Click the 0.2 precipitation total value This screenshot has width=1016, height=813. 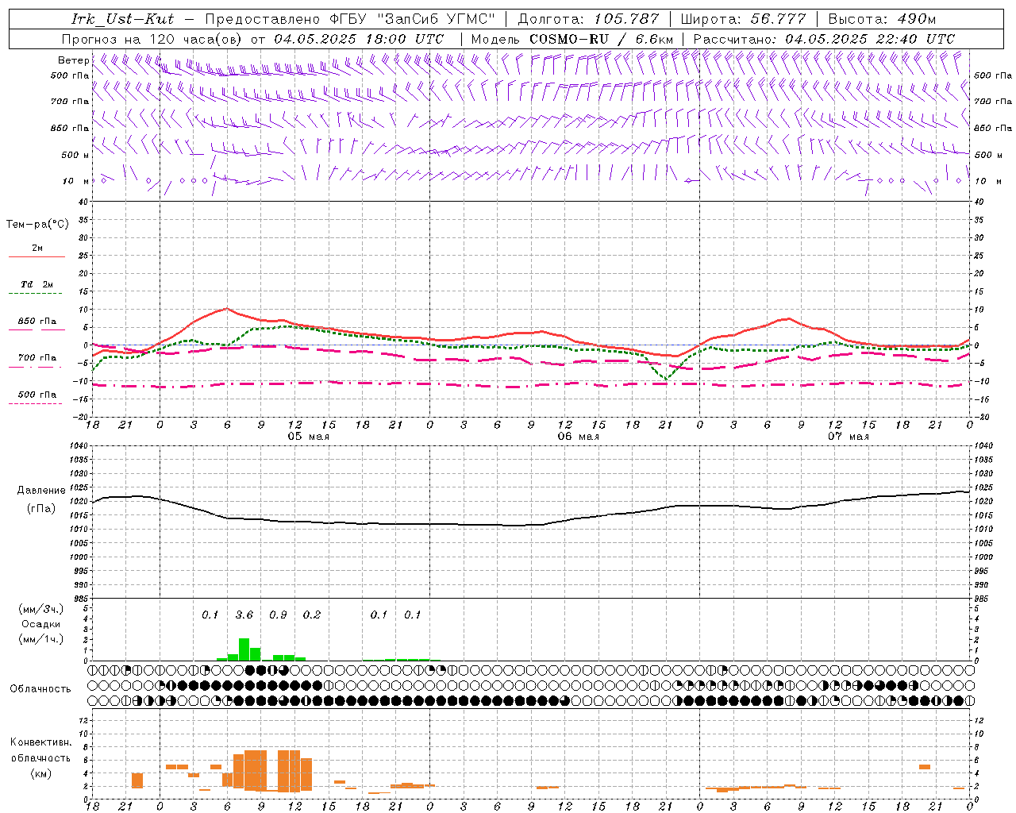[312, 615]
